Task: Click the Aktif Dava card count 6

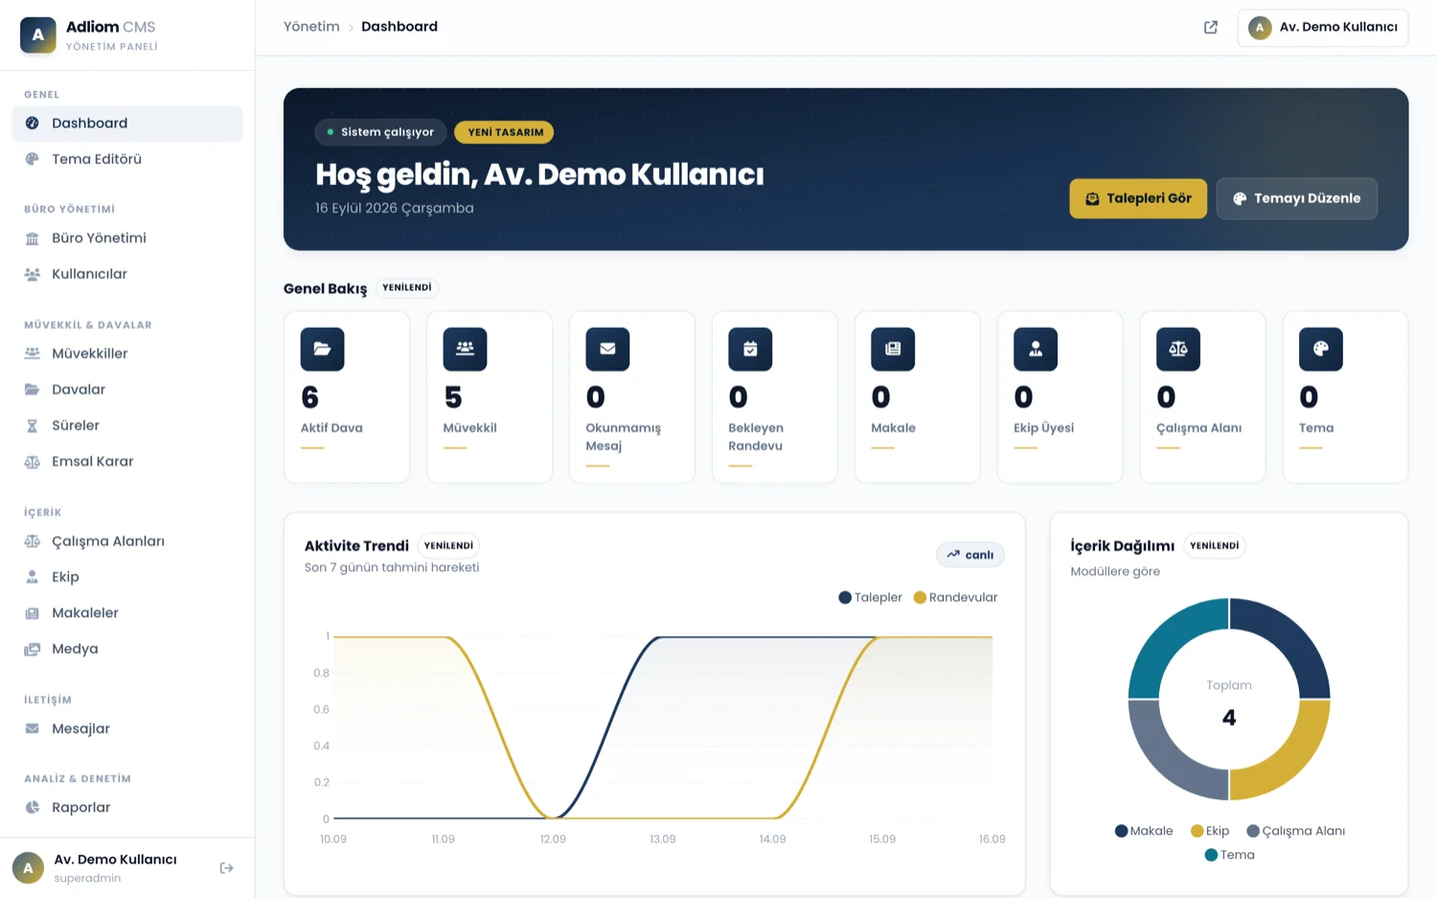Action: (309, 397)
